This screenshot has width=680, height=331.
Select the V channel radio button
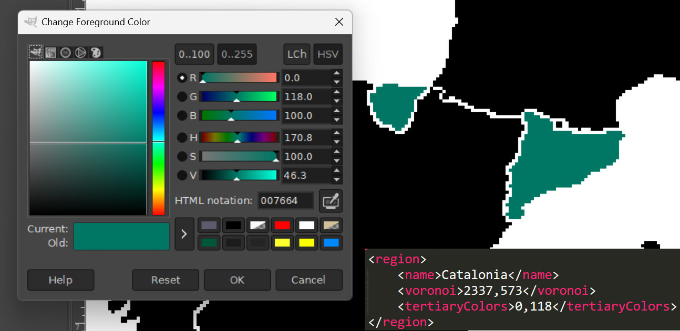[182, 175]
